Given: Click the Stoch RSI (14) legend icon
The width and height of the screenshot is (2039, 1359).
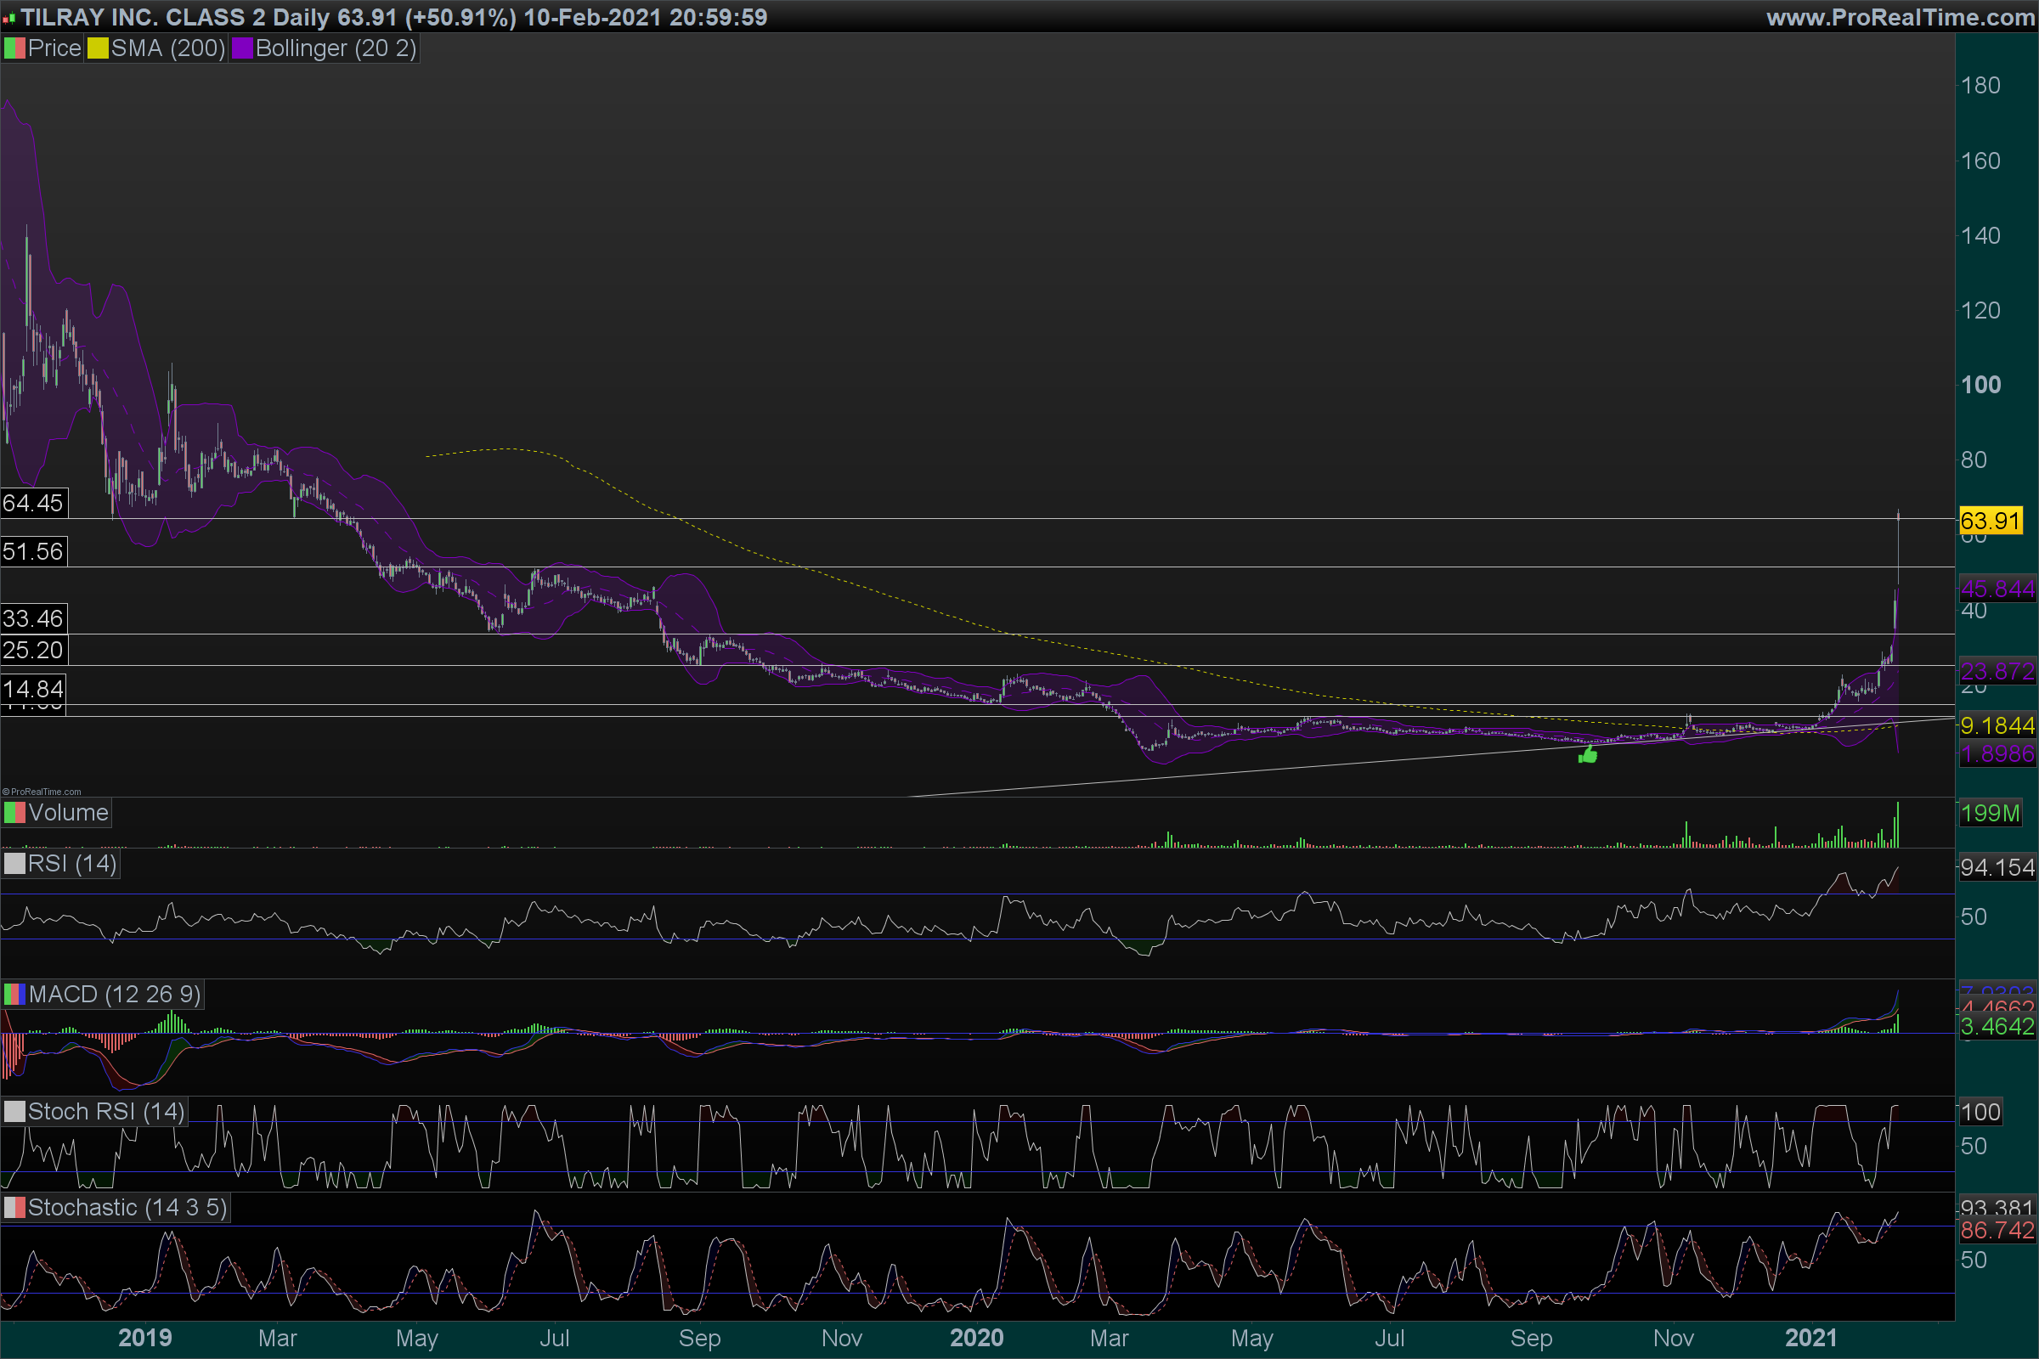Looking at the screenshot, I should coord(14,1112).
